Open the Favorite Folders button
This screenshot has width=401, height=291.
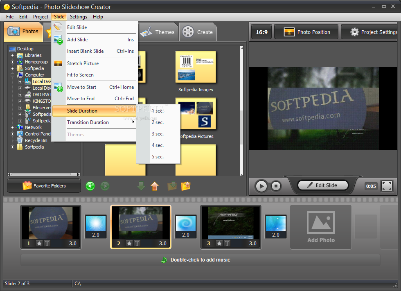44,186
